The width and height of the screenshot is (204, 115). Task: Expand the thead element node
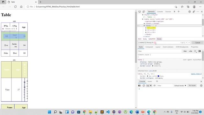click(144, 24)
